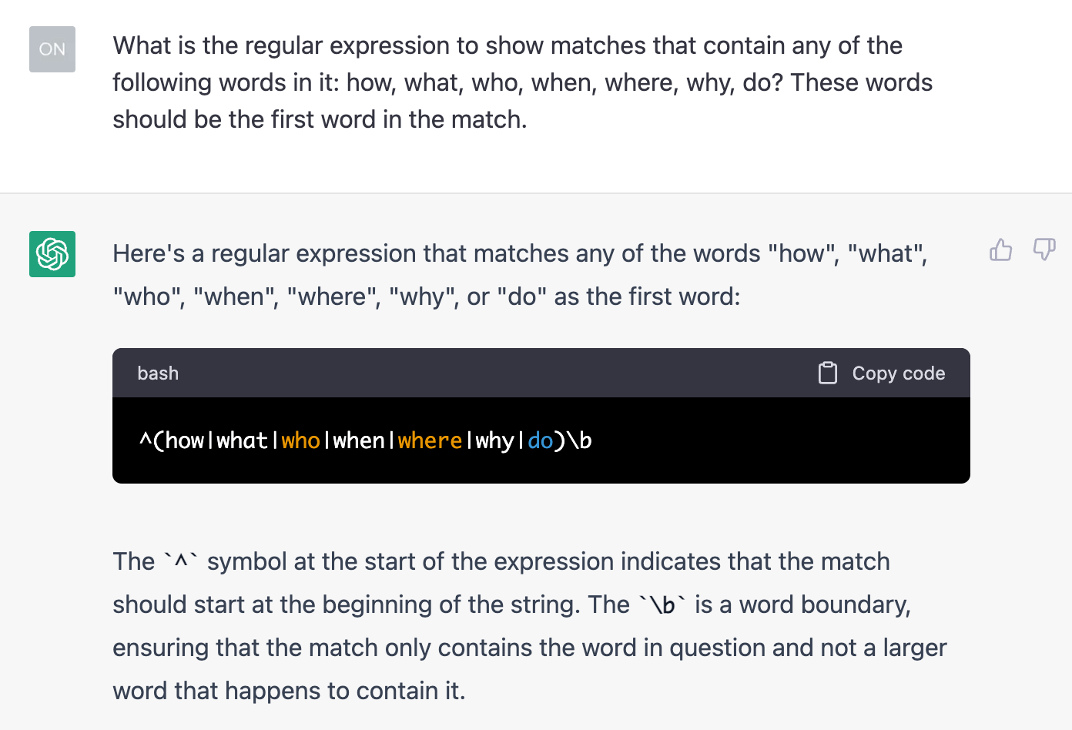
Task: Click the gray ON user avatar
Action: tap(52, 49)
